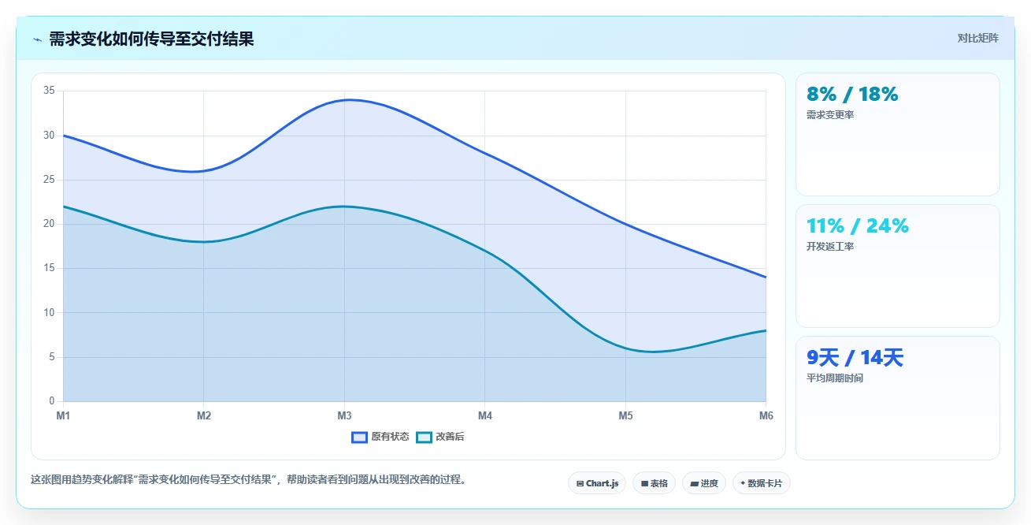Click the lightning icon beside the title
The image size is (1031, 525).
pyautogui.click(x=37, y=39)
